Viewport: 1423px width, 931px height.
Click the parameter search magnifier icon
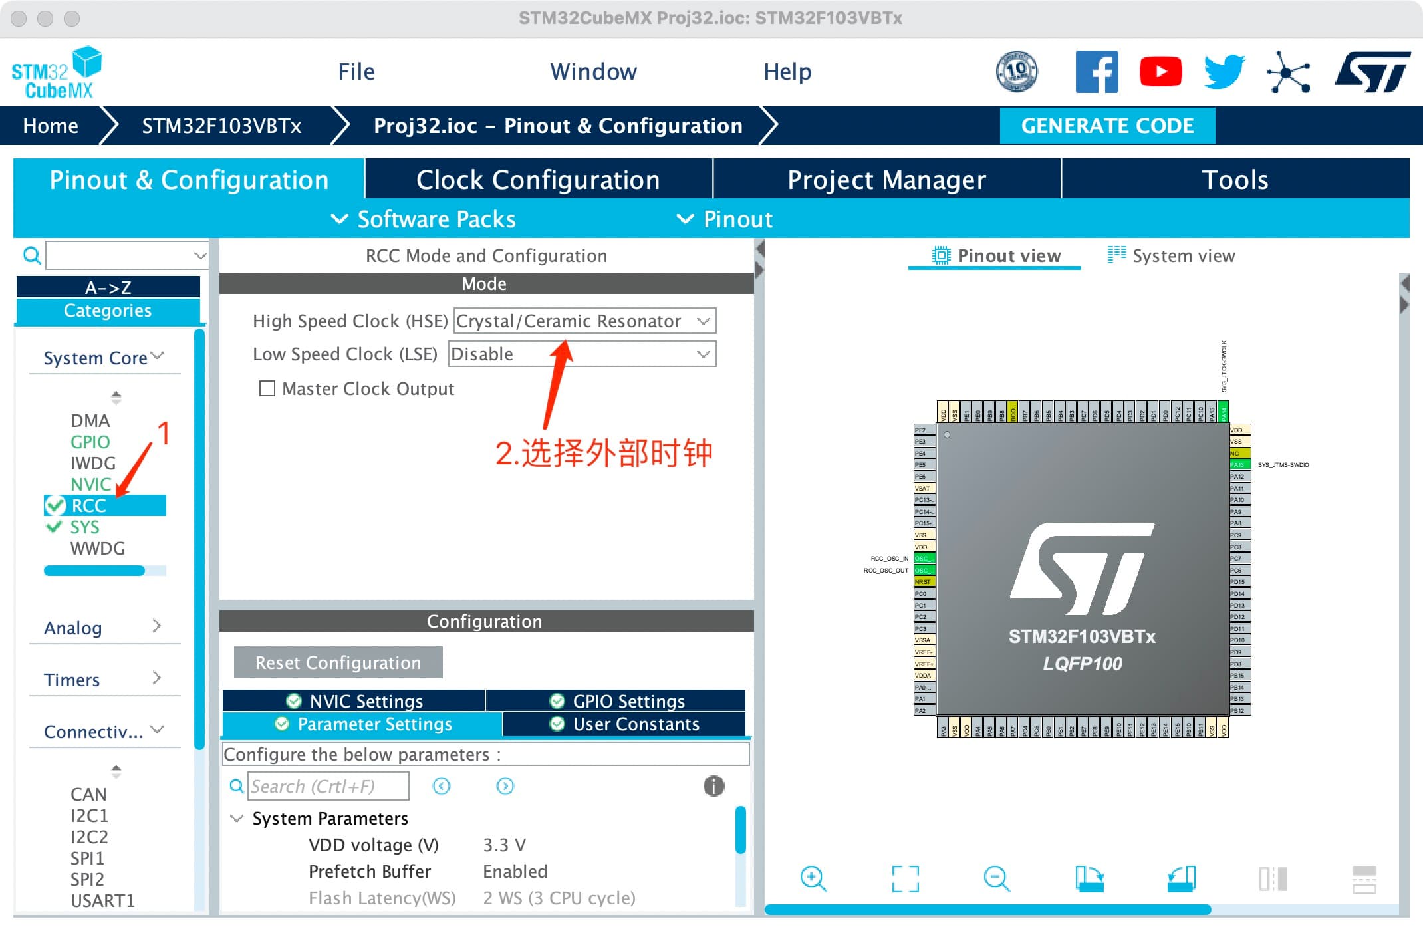pos(236,786)
